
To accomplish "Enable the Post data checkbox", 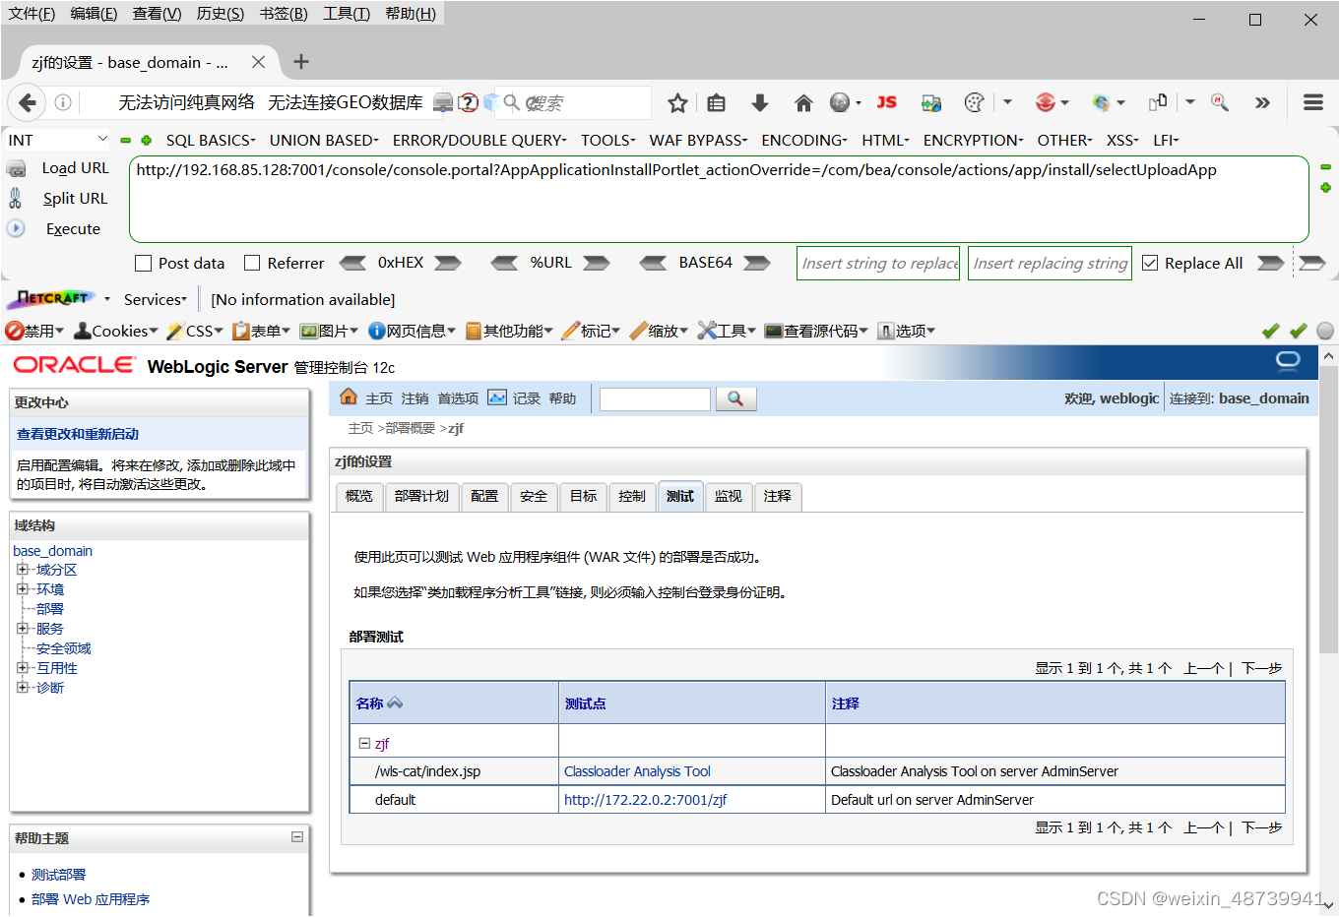I will click(142, 263).
